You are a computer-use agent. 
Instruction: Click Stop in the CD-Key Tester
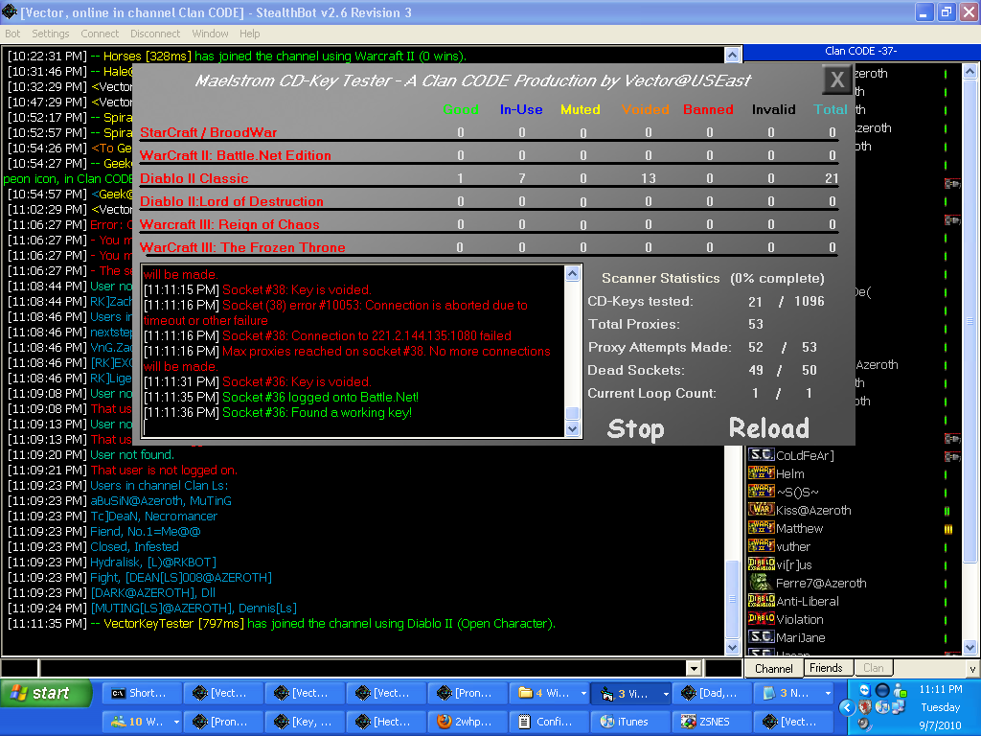636,428
